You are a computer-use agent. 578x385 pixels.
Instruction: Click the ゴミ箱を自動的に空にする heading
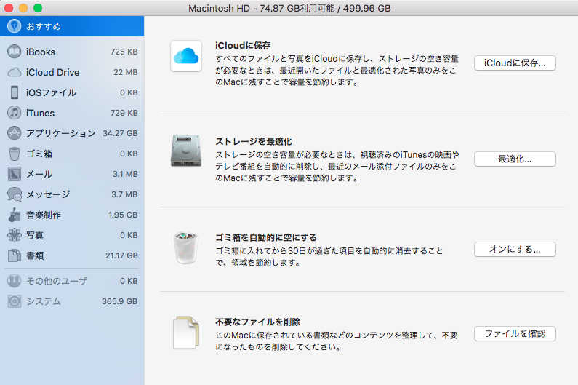click(x=266, y=237)
